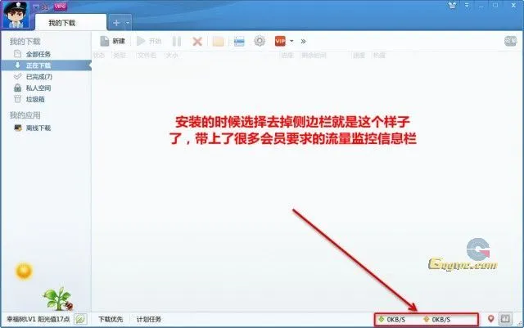Sort by the 状态 column header
This screenshot has height=328, width=524.
click(99, 55)
